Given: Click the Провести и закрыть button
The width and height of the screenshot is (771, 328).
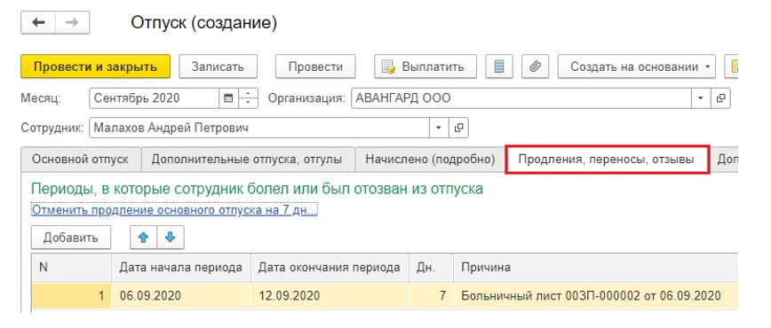Looking at the screenshot, I should (x=95, y=66).
